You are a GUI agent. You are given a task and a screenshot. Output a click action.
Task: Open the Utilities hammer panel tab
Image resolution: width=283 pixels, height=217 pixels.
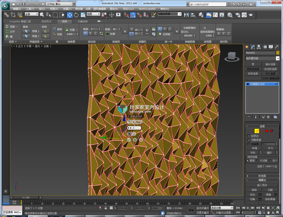(x=277, y=47)
